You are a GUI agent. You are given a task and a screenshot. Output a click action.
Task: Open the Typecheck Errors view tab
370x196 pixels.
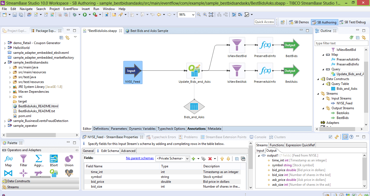pyautogui.click(x=161, y=137)
